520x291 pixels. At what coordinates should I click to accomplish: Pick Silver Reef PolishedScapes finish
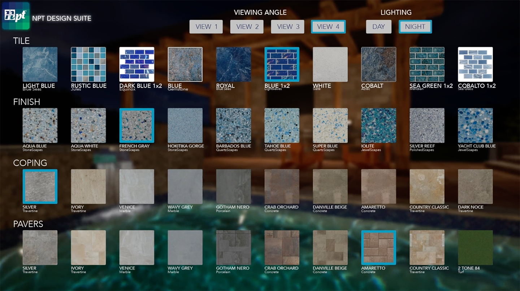click(x=427, y=125)
